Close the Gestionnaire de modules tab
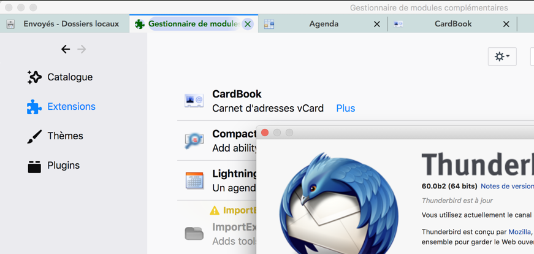This screenshot has width=534, height=254. tap(248, 24)
